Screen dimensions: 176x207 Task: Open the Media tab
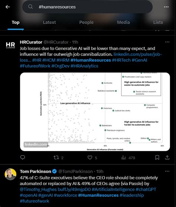(x=123, y=22)
